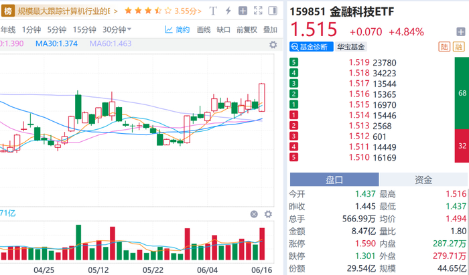
Task: Toggle the side panel layout icon
Action: (273, 11)
